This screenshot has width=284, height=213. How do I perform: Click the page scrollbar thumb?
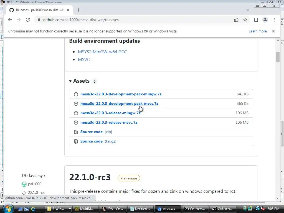click(x=278, y=57)
